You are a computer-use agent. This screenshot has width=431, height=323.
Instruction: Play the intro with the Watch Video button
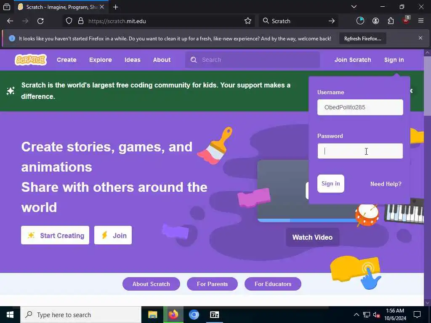click(x=312, y=237)
